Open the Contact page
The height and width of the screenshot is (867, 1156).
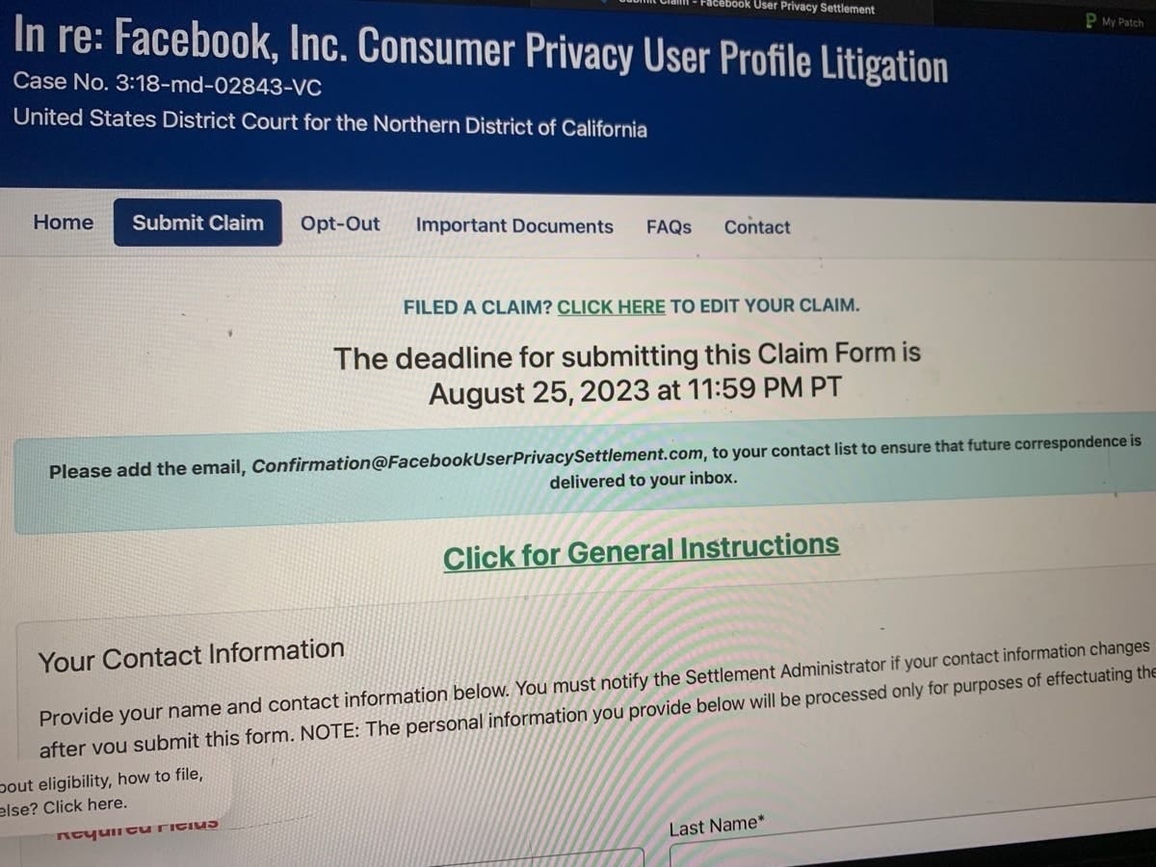click(756, 227)
